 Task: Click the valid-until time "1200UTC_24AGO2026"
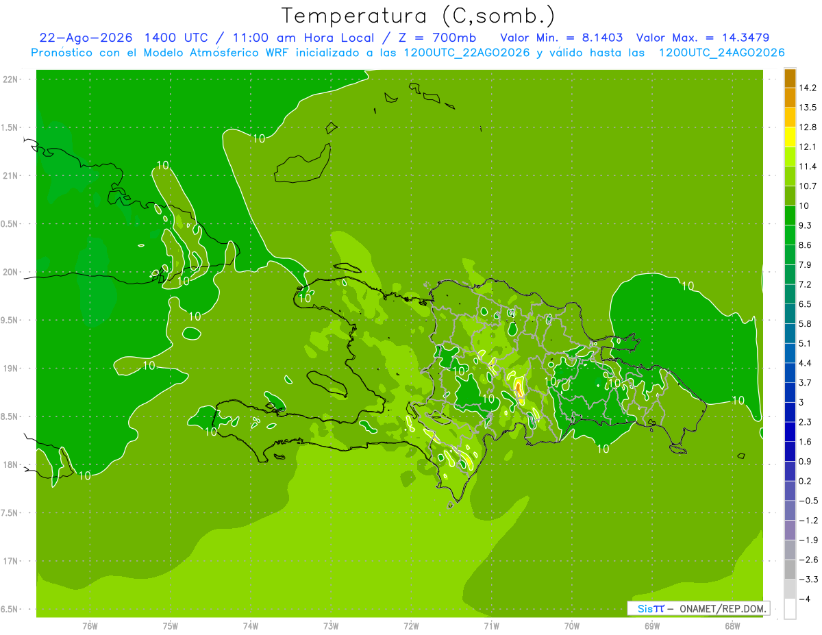pyautogui.click(x=721, y=53)
